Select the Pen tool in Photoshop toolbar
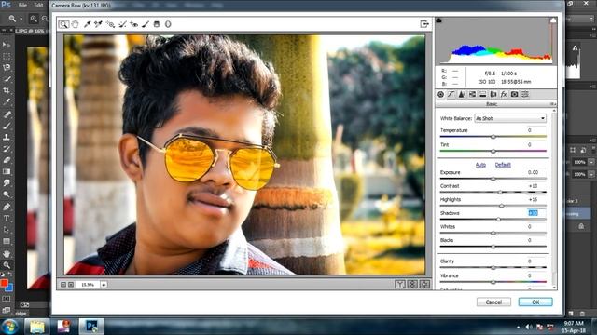 [7, 207]
